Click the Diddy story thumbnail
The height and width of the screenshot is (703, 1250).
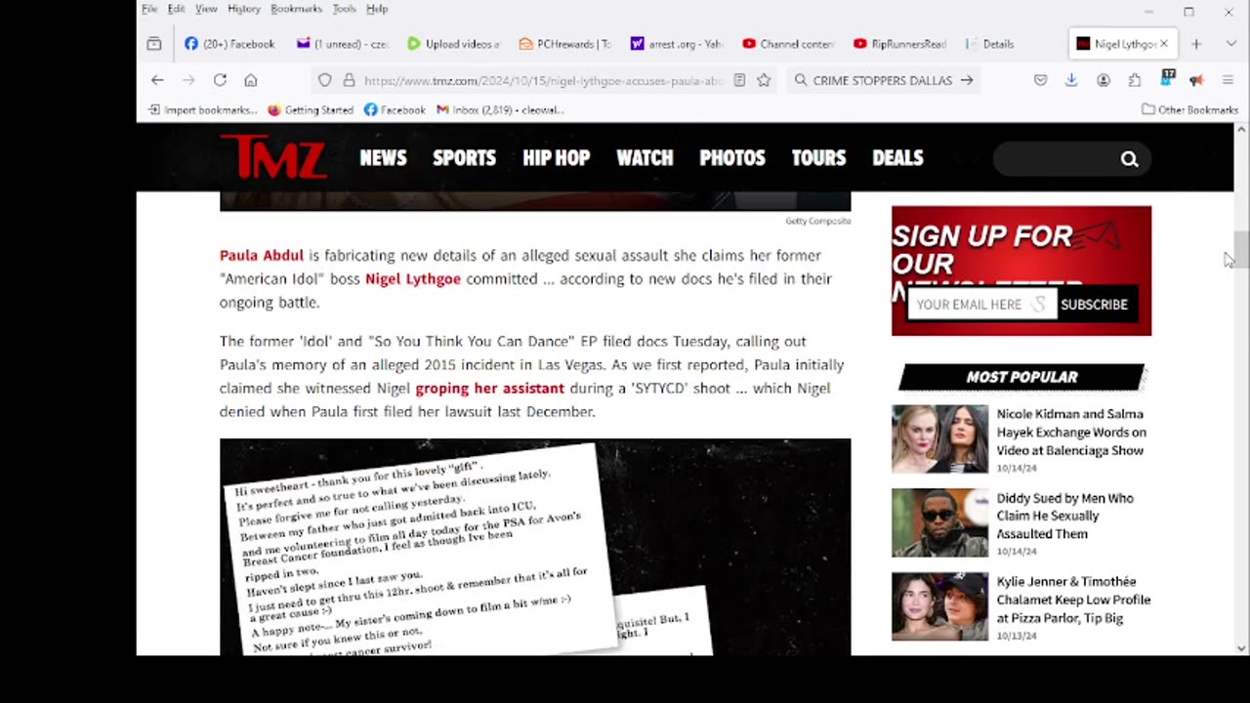(x=939, y=522)
